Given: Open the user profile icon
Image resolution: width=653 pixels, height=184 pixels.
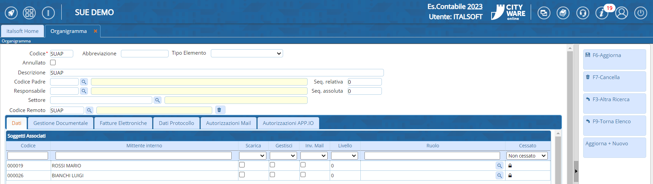Looking at the screenshot, I should (x=621, y=13).
